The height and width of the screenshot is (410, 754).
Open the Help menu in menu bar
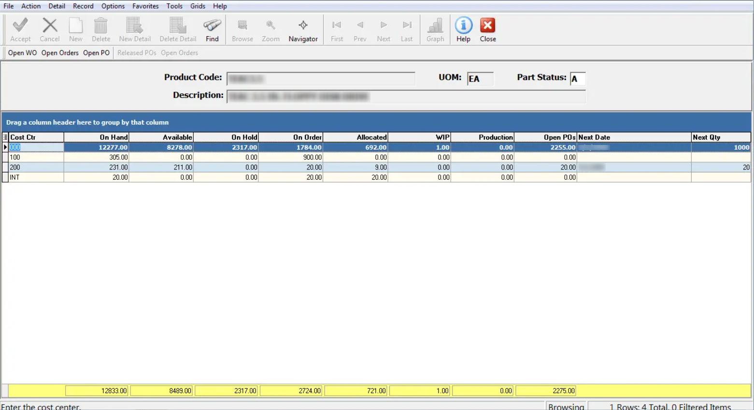(x=220, y=6)
